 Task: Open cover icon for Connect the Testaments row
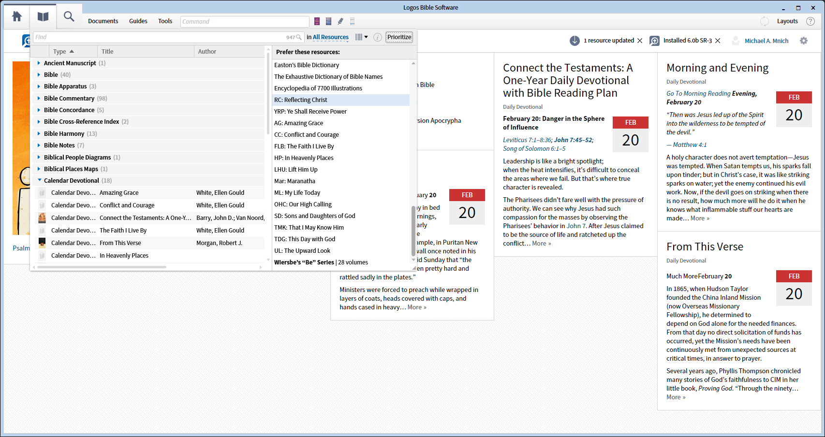coord(42,218)
